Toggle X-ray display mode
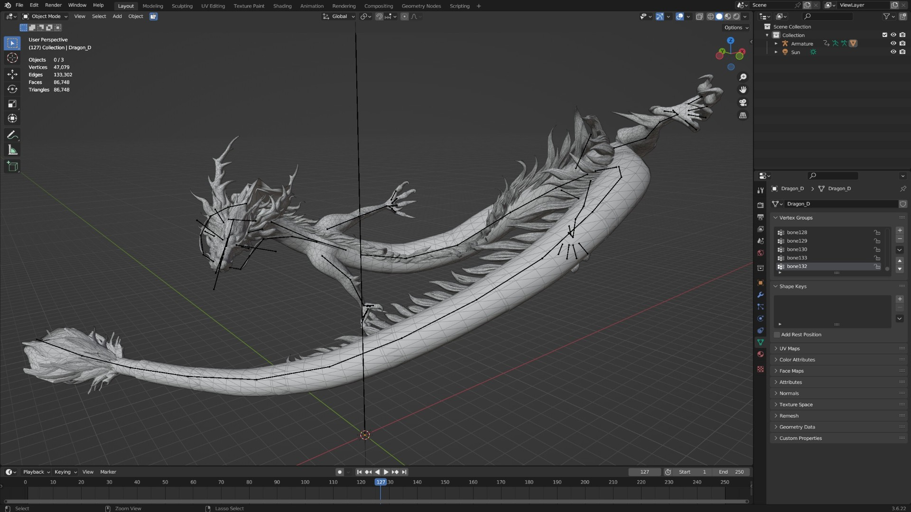Screen dimensions: 911x512 [699, 17]
